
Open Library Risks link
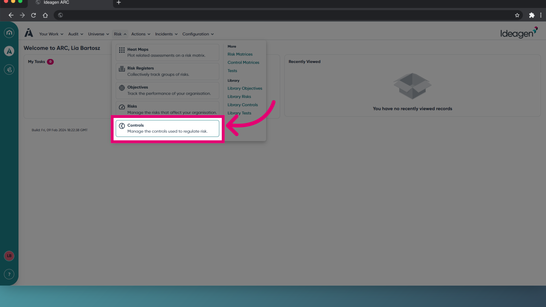[x=239, y=97]
